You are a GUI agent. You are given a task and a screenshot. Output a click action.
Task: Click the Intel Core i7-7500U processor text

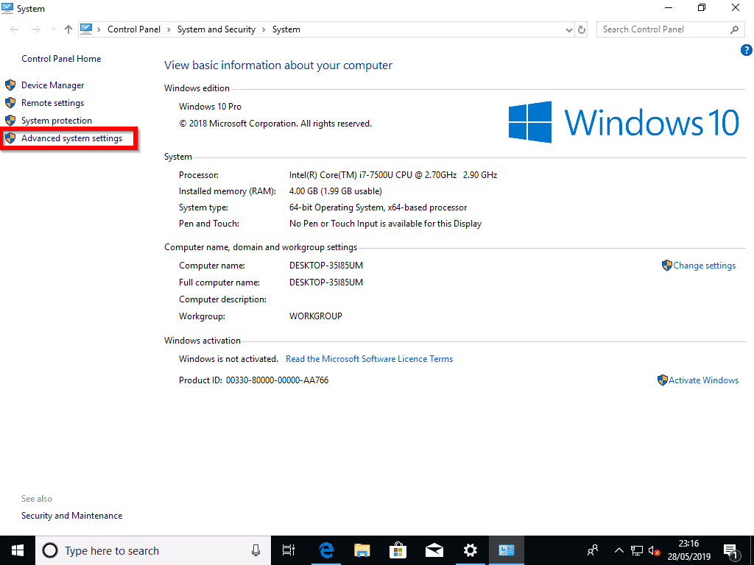pyautogui.click(x=393, y=175)
